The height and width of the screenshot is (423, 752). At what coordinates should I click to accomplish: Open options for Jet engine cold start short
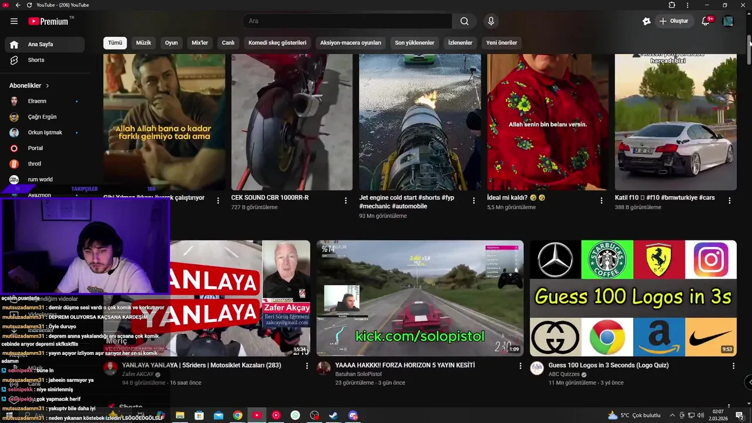(x=474, y=200)
